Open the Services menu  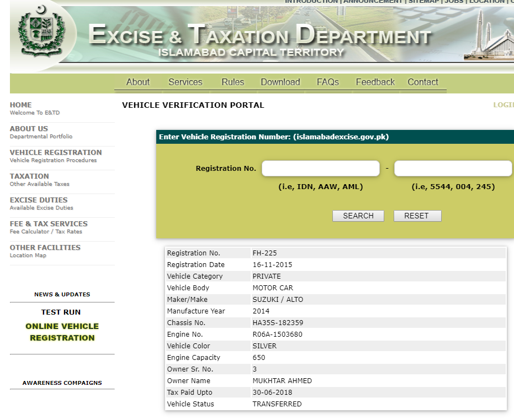coord(185,82)
